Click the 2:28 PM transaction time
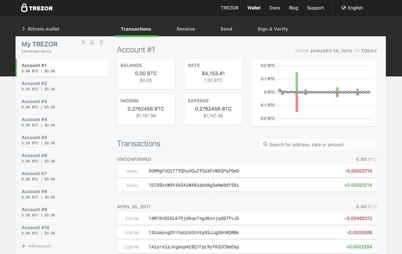 (132, 247)
